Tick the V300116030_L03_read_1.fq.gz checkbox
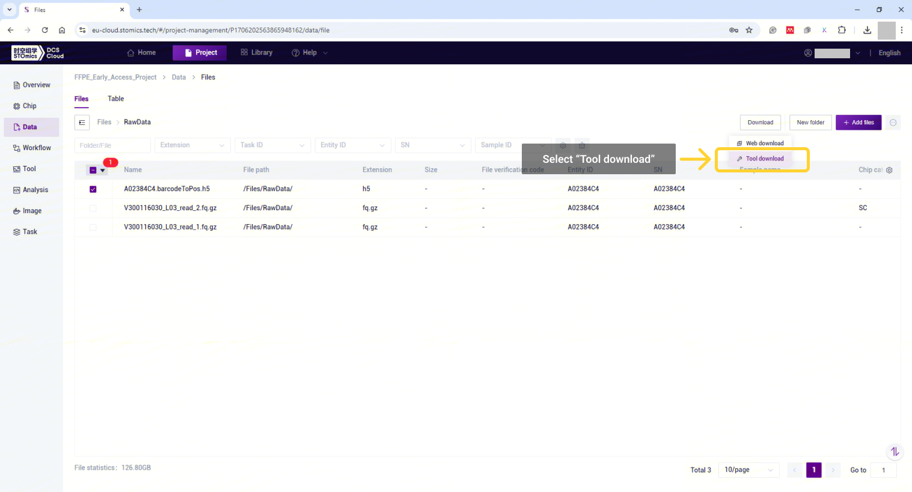 (x=93, y=228)
